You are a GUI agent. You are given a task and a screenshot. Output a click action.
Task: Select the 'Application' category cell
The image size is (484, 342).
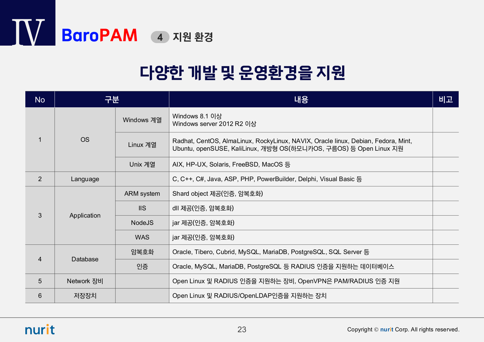click(85, 215)
